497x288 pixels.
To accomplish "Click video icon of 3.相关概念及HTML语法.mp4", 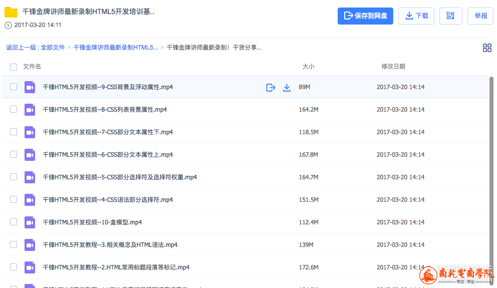I will pyautogui.click(x=30, y=244).
